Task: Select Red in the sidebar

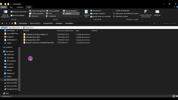Action: pos(6,93)
